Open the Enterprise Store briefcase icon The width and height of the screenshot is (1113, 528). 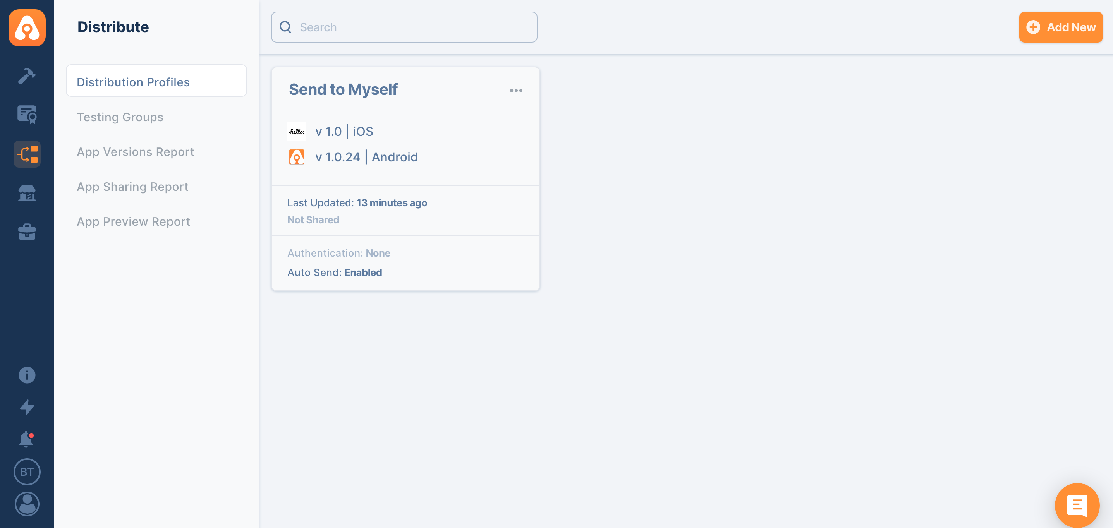tap(27, 232)
